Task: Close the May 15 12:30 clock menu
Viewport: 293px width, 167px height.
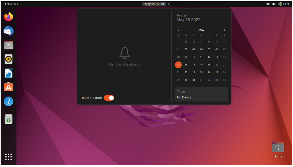Action: [154, 4]
